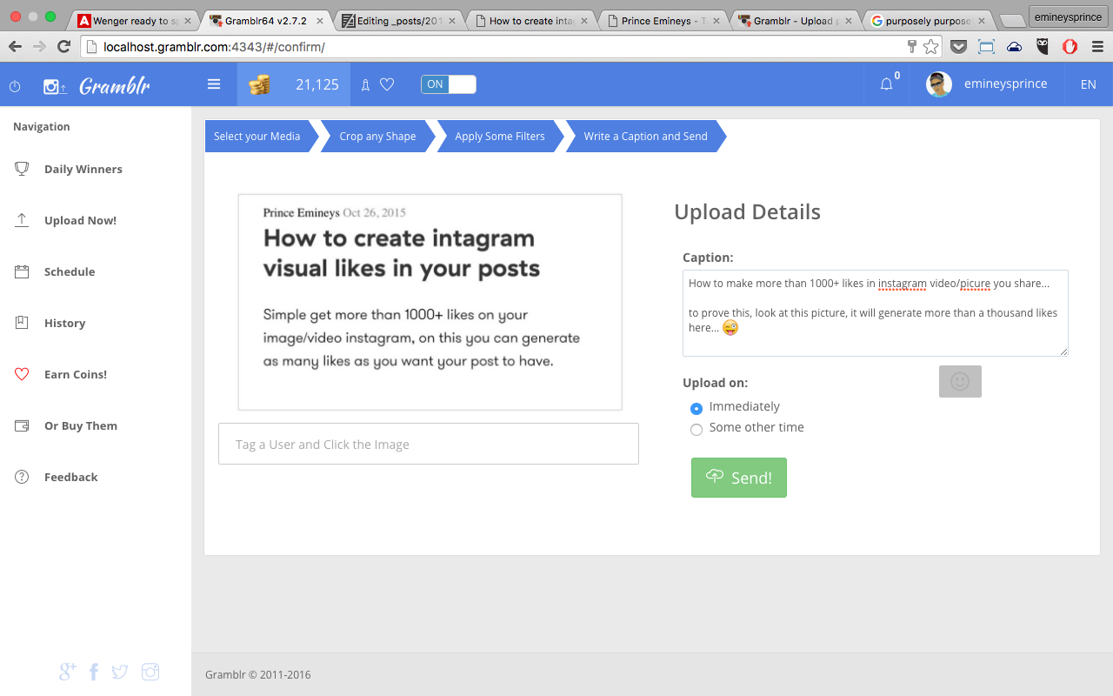Click the History bookmark icon
Viewport: 1113px width, 696px height.
tap(22, 323)
